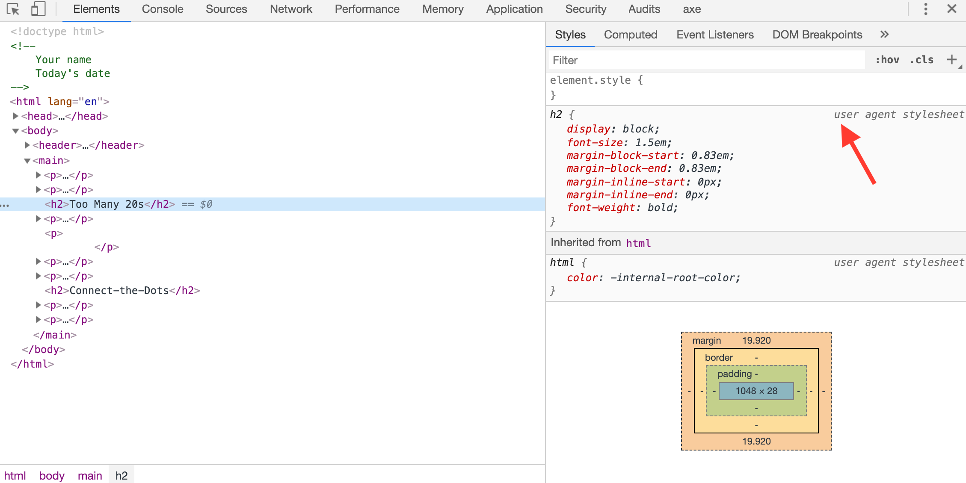Switch to the Elements tab
966x483 pixels.
point(96,9)
